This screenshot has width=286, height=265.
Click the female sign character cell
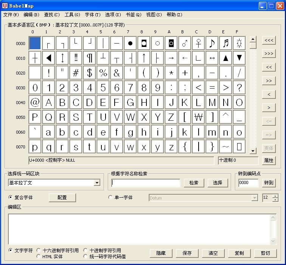coord(198,43)
